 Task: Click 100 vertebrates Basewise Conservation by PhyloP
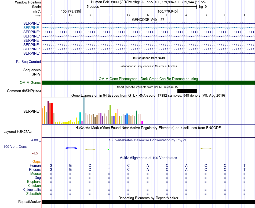148,140
